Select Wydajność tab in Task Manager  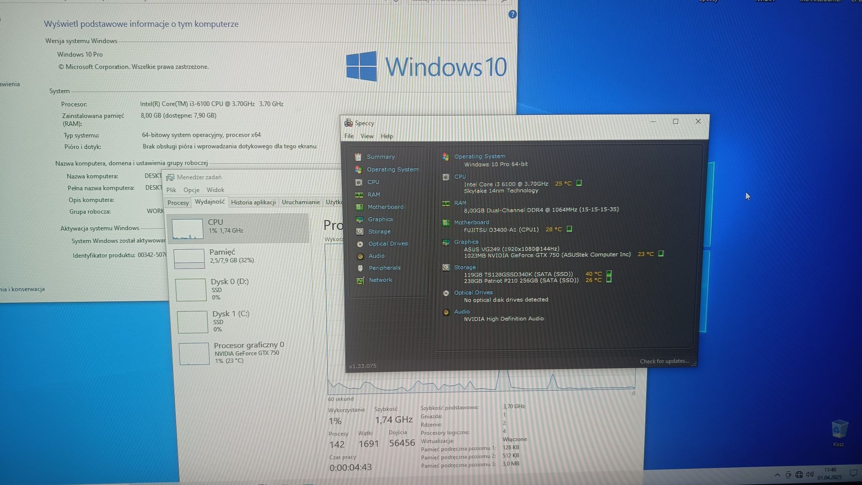click(210, 202)
